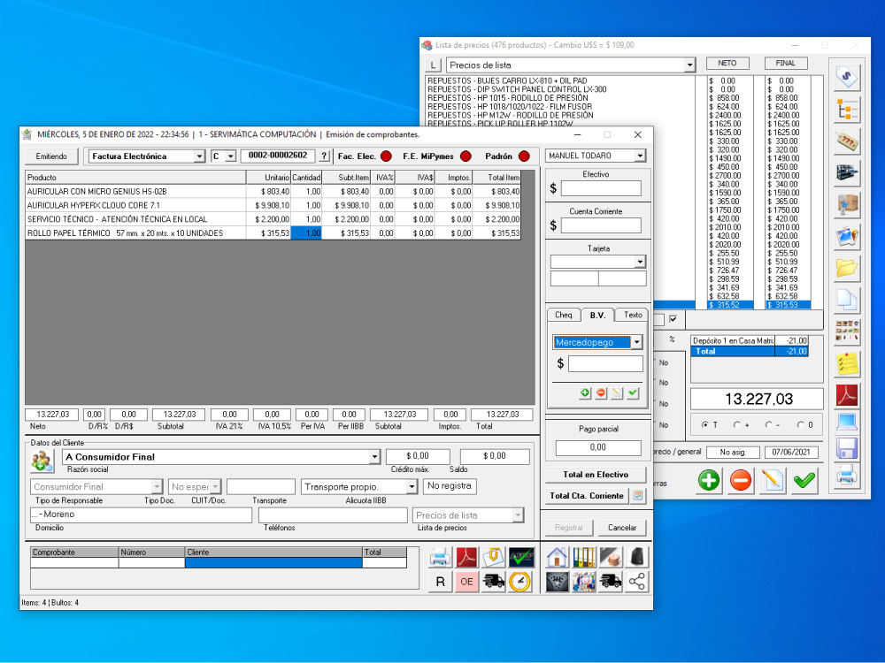This screenshot has height=663, width=885.
Task: Open the Mercadopago payment dropdown
Action: point(636,342)
